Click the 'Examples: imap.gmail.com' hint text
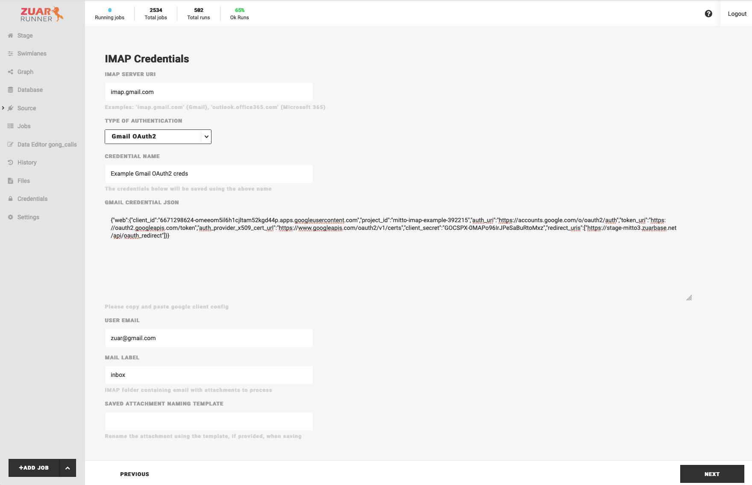This screenshot has width=752, height=485. tap(215, 107)
